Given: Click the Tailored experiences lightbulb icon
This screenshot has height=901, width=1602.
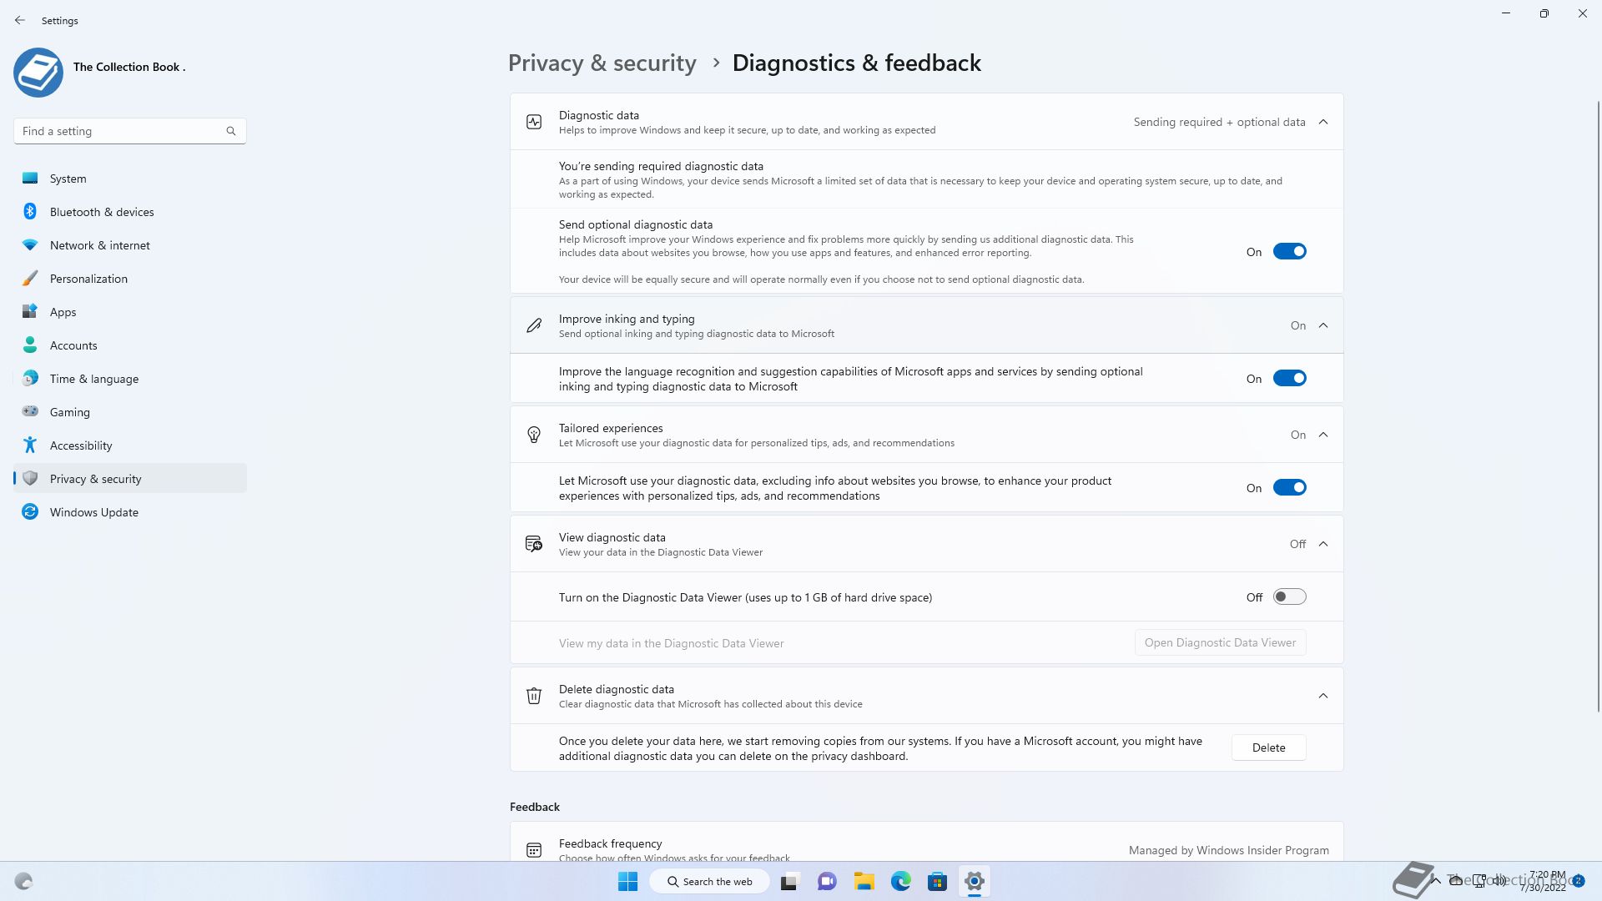Looking at the screenshot, I should pyautogui.click(x=534, y=435).
